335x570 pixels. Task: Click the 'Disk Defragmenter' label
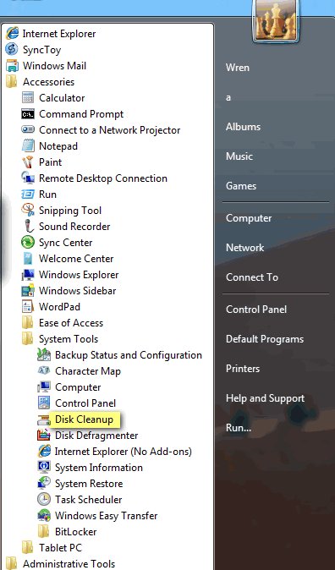96,436
